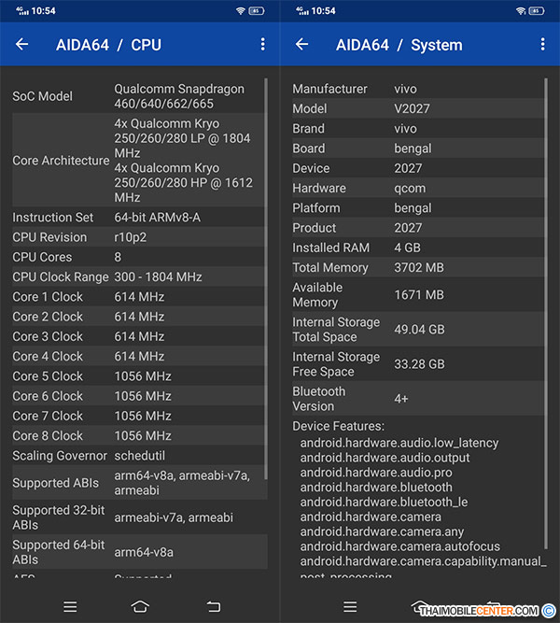Tap android.hardware.bluetooth_le entry

pos(384,502)
